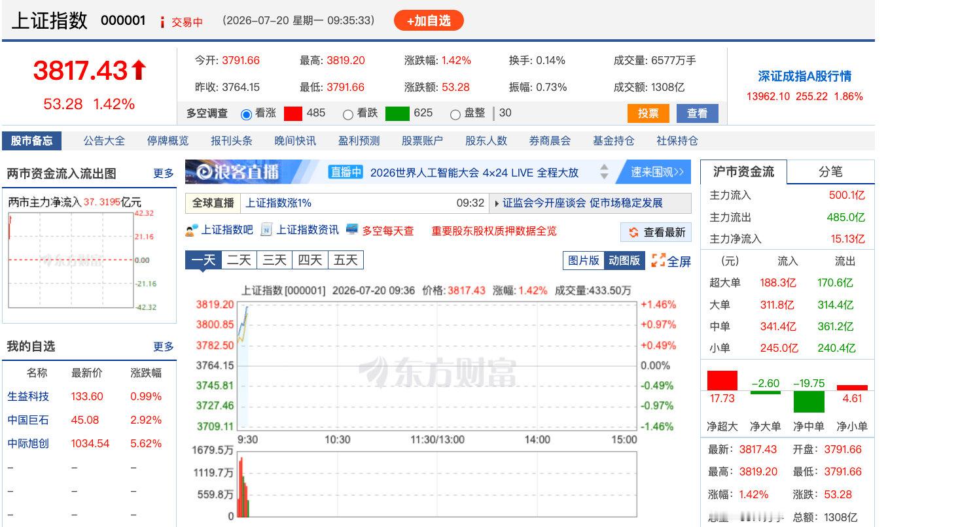Click the 全屏 fullscreen icon
Viewport: 958px width, 527px height.
(658, 261)
